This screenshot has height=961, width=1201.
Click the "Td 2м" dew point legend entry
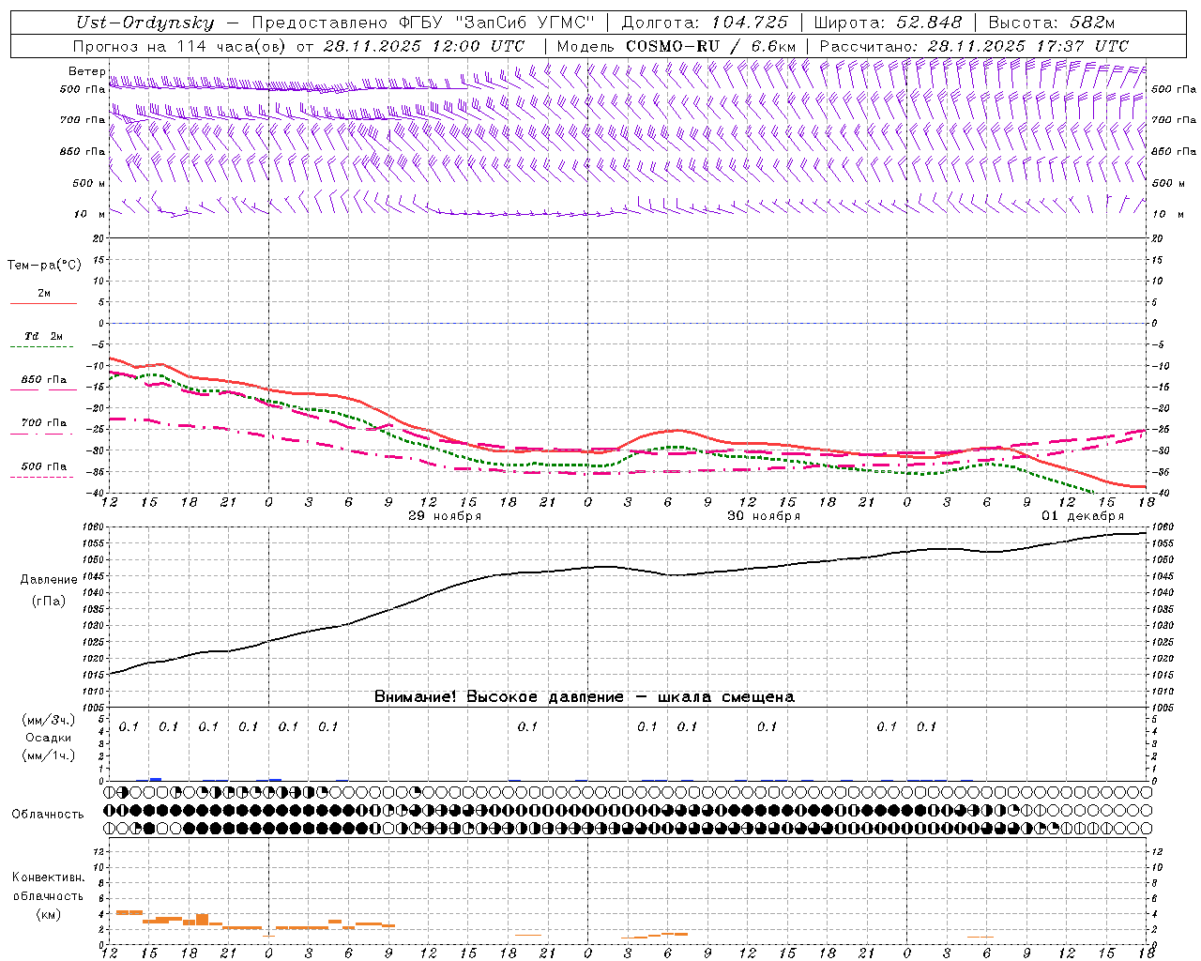43,336
